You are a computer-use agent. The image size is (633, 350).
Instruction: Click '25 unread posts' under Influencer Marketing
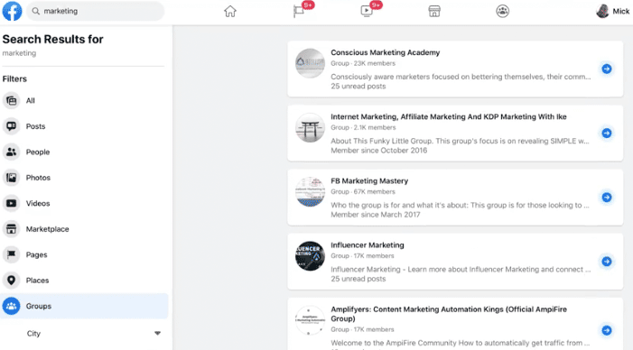click(358, 279)
